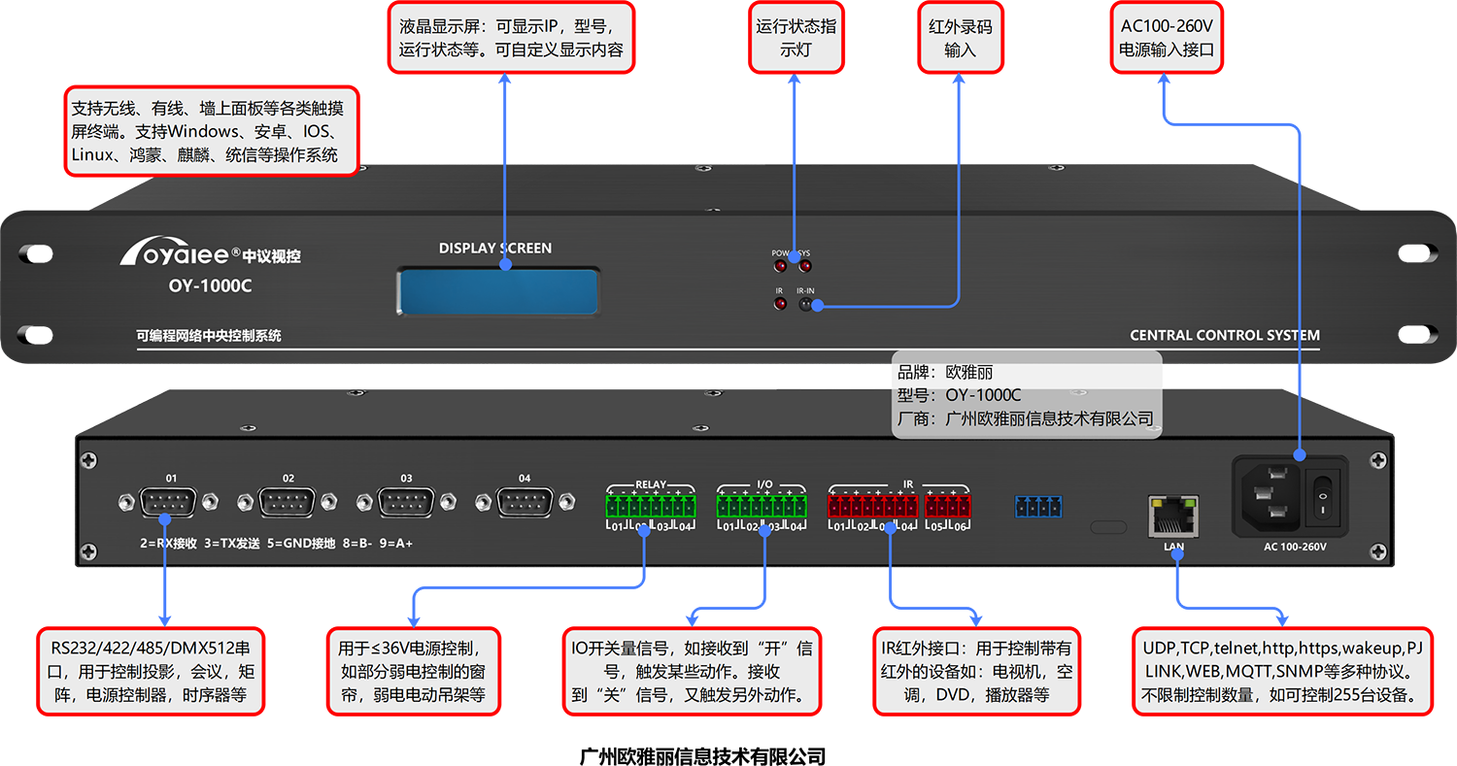The image size is (1457, 766).
Task: Click the 中议视控 brand text
Action: [271, 256]
